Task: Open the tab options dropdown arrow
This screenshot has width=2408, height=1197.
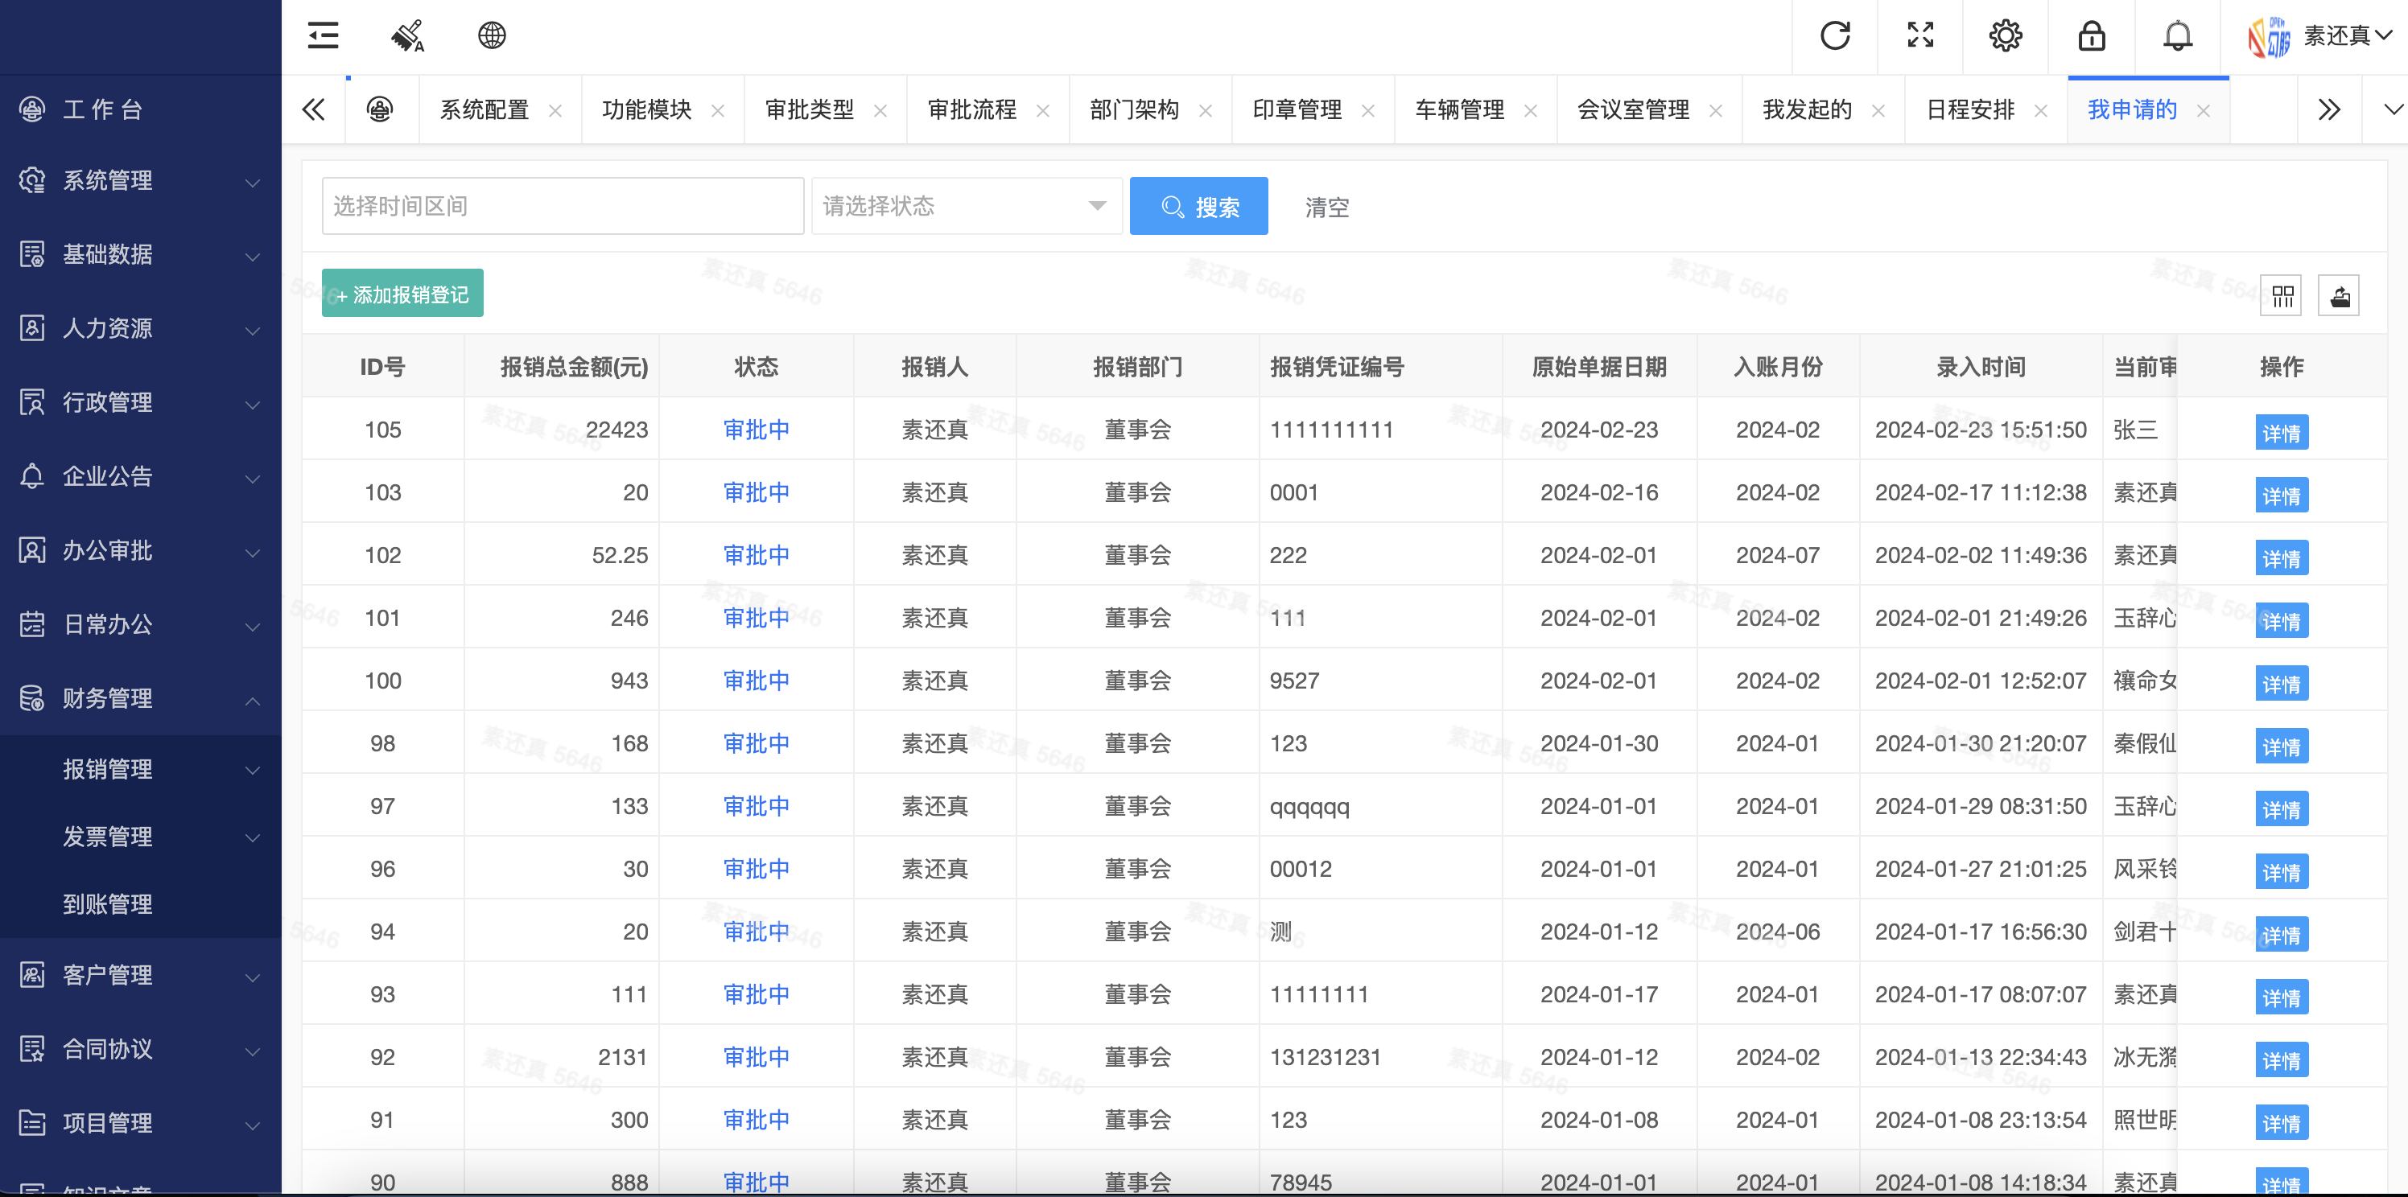Action: [x=2393, y=109]
